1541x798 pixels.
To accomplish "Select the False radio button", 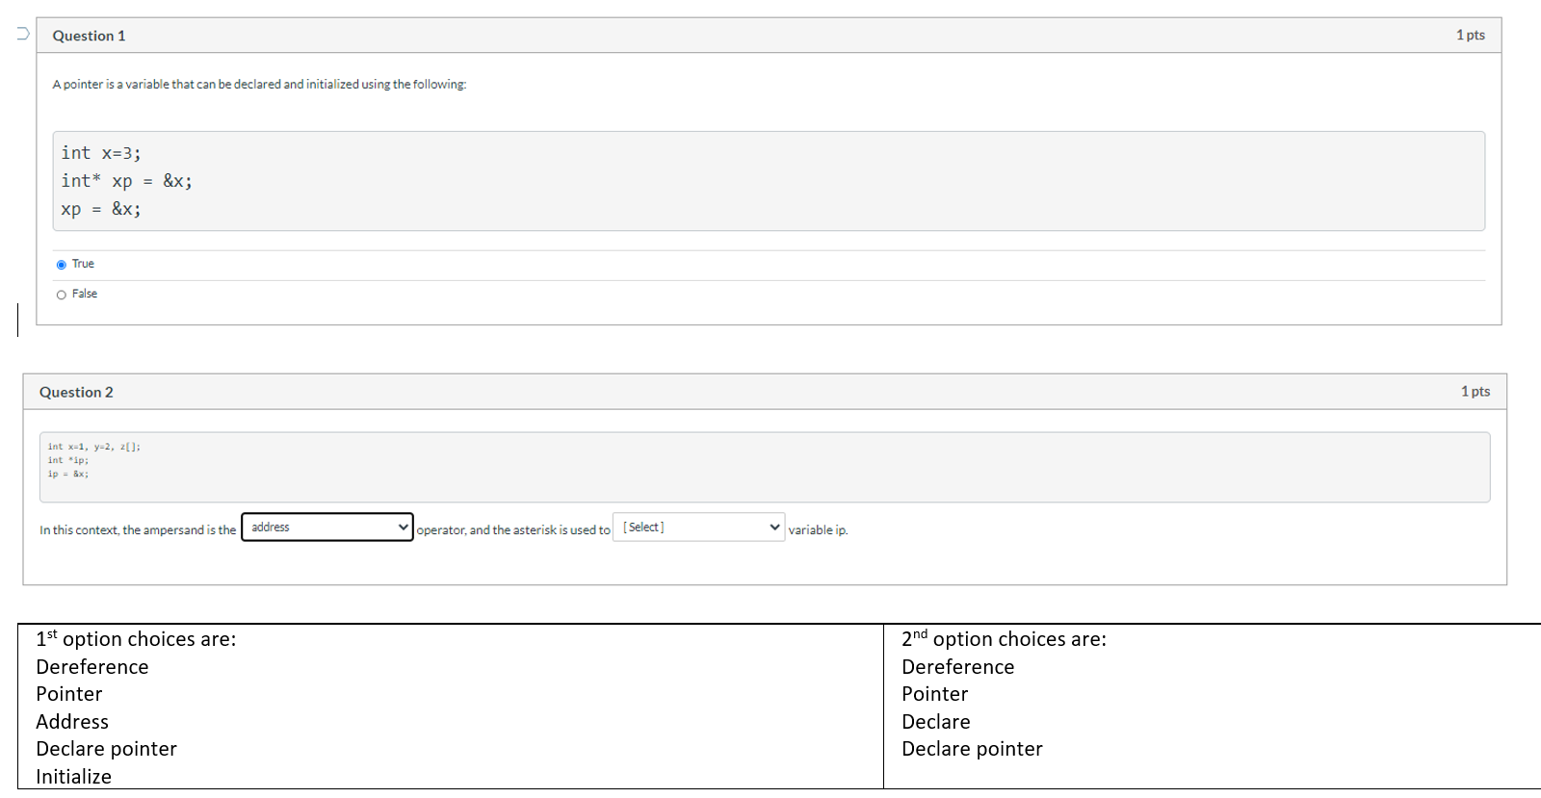I will (62, 295).
